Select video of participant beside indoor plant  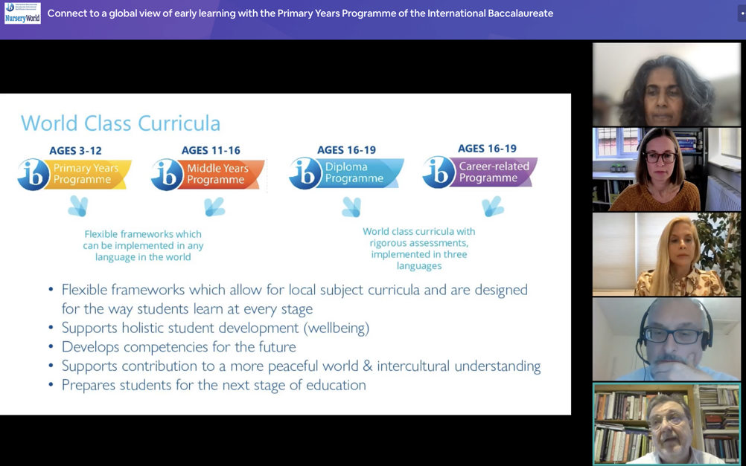[666, 254]
